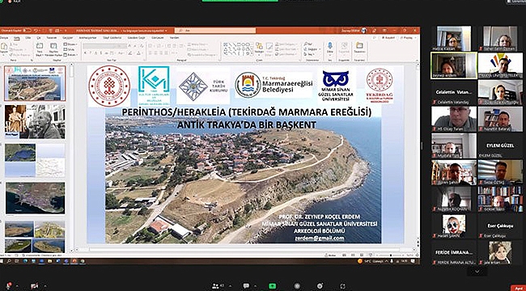The width and height of the screenshot is (526, 291).
Task: Select the second slide thumbnail with portrait
Action: pyautogui.click(x=35, y=122)
